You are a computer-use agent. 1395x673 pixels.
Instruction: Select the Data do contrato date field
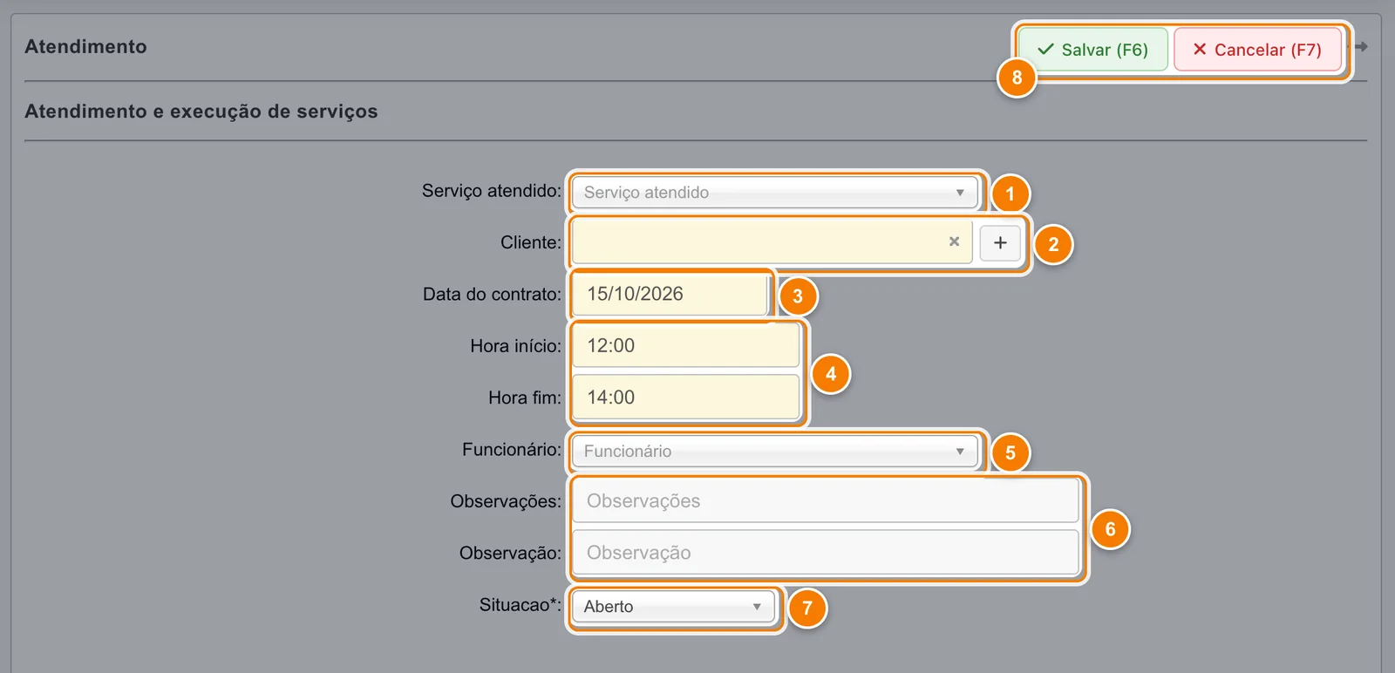(x=669, y=295)
